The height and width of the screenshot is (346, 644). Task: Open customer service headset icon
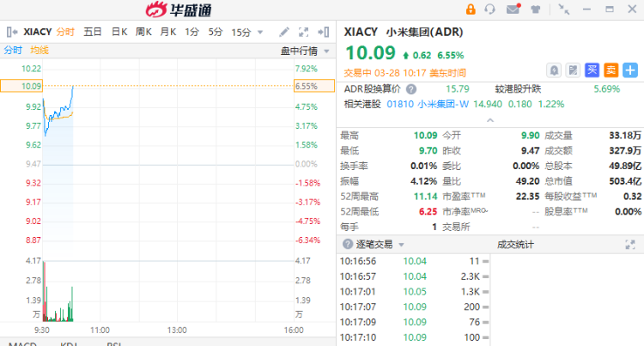pos(489,9)
